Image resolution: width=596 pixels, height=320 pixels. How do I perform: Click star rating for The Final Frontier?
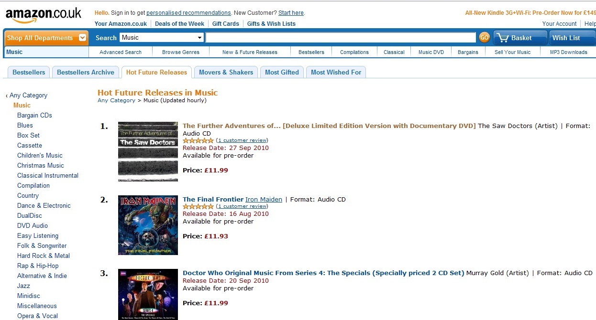[x=198, y=206]
